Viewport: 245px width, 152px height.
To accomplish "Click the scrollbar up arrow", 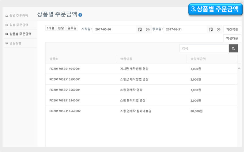I will coord(239,68).
